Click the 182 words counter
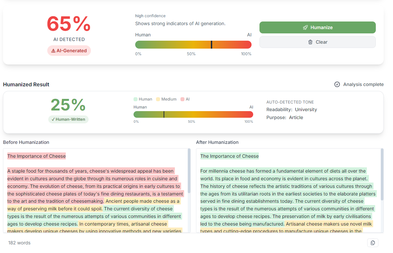Viewport: 393px width, 253px height. click(x=19, y=243)
